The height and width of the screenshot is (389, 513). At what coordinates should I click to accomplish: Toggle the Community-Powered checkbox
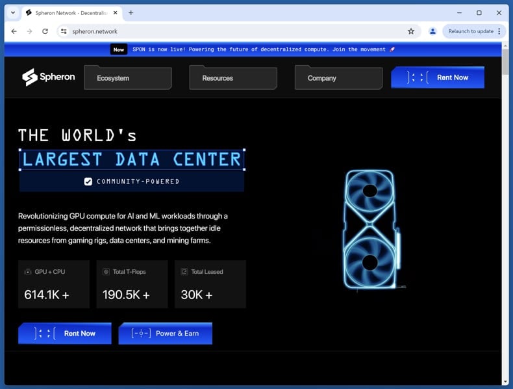tap(88, 181)
